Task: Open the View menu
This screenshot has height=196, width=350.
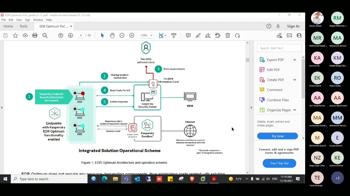Action: tap(19, 20)
